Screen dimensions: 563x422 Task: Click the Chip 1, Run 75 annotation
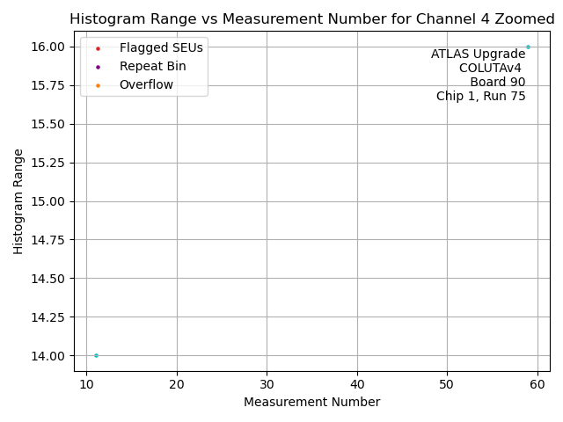coord(480,97)
